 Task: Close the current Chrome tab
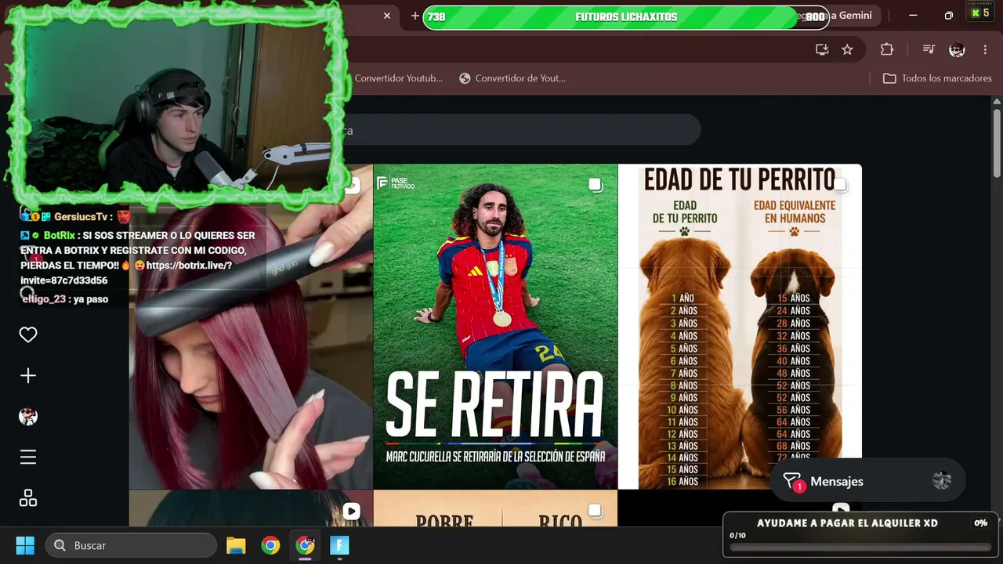(387, 16)
